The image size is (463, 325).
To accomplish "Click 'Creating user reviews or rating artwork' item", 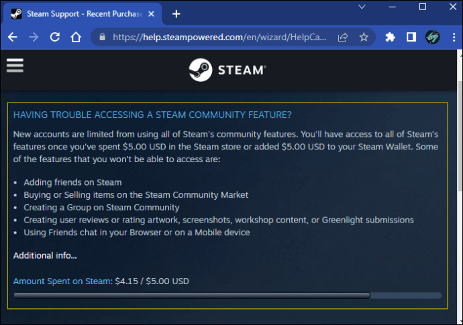I will [219, 220].
